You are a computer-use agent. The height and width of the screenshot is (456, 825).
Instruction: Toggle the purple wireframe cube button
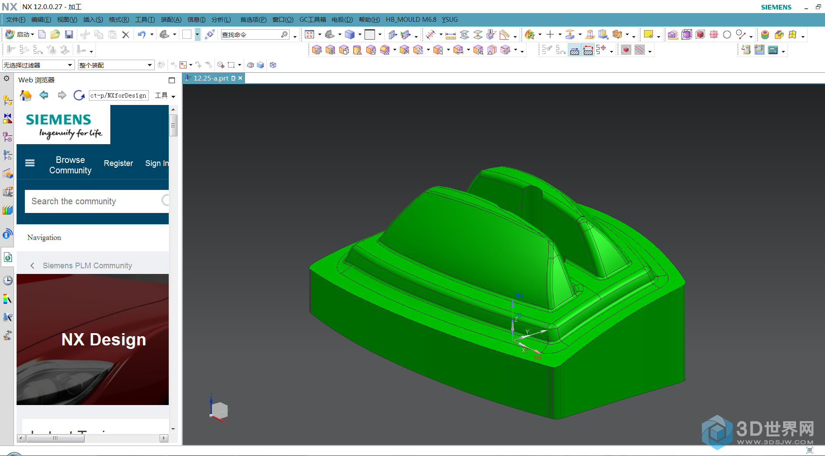[687, 34]
